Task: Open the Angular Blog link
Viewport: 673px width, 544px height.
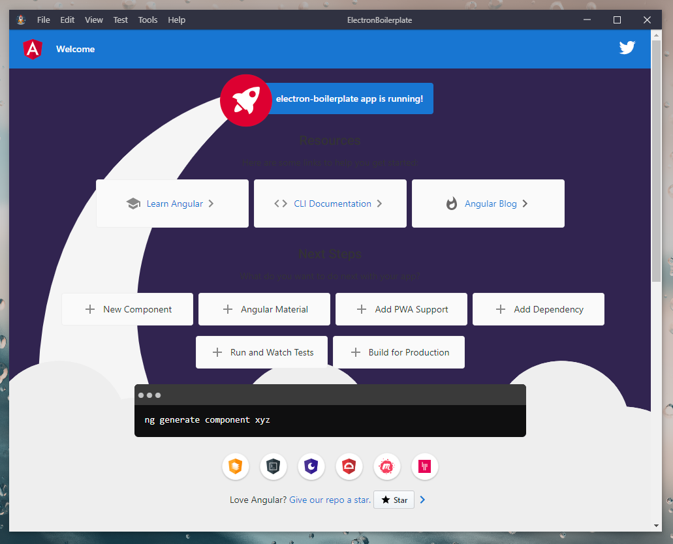Action: tap(488, 204)
